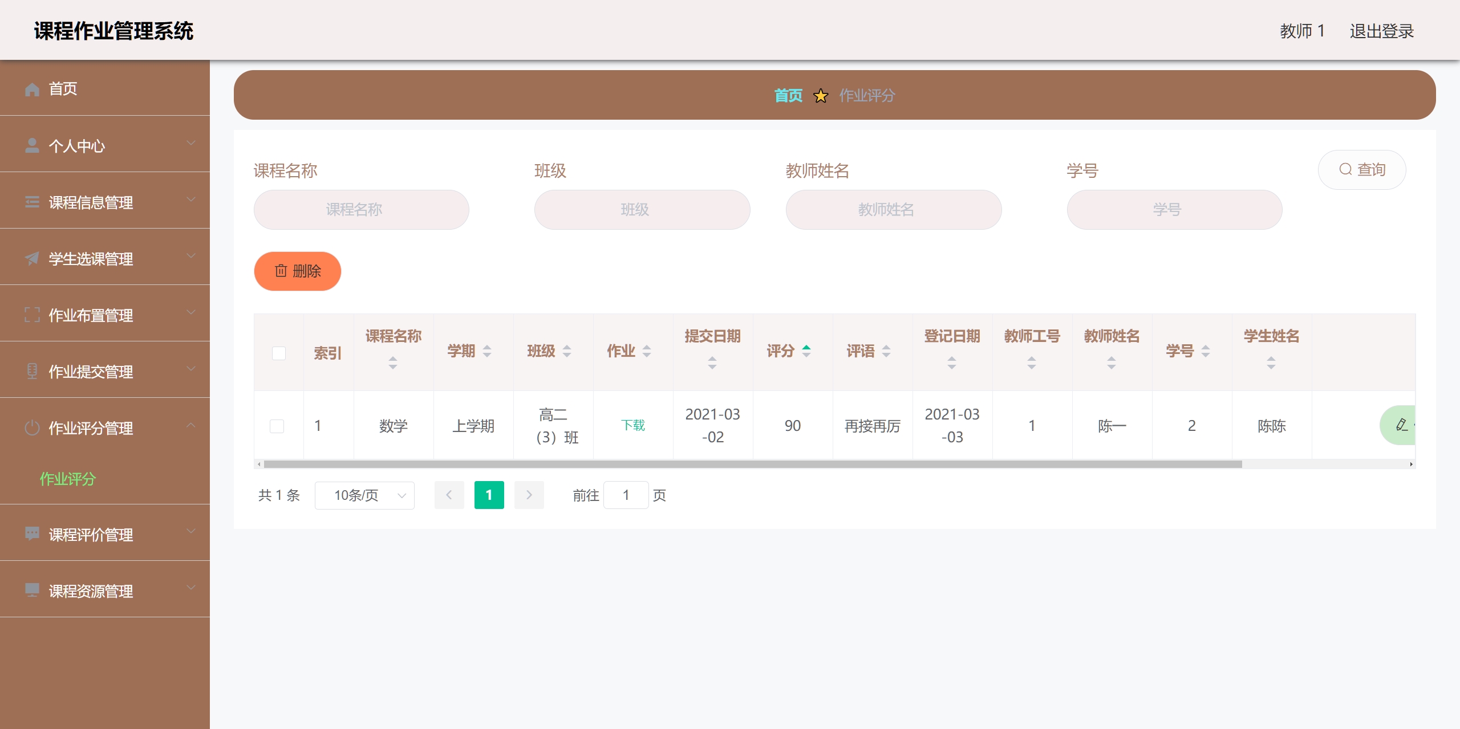Click the 作业评分管理 power icon
Viewport: 1460px width, 729px height.
point(32,427)
